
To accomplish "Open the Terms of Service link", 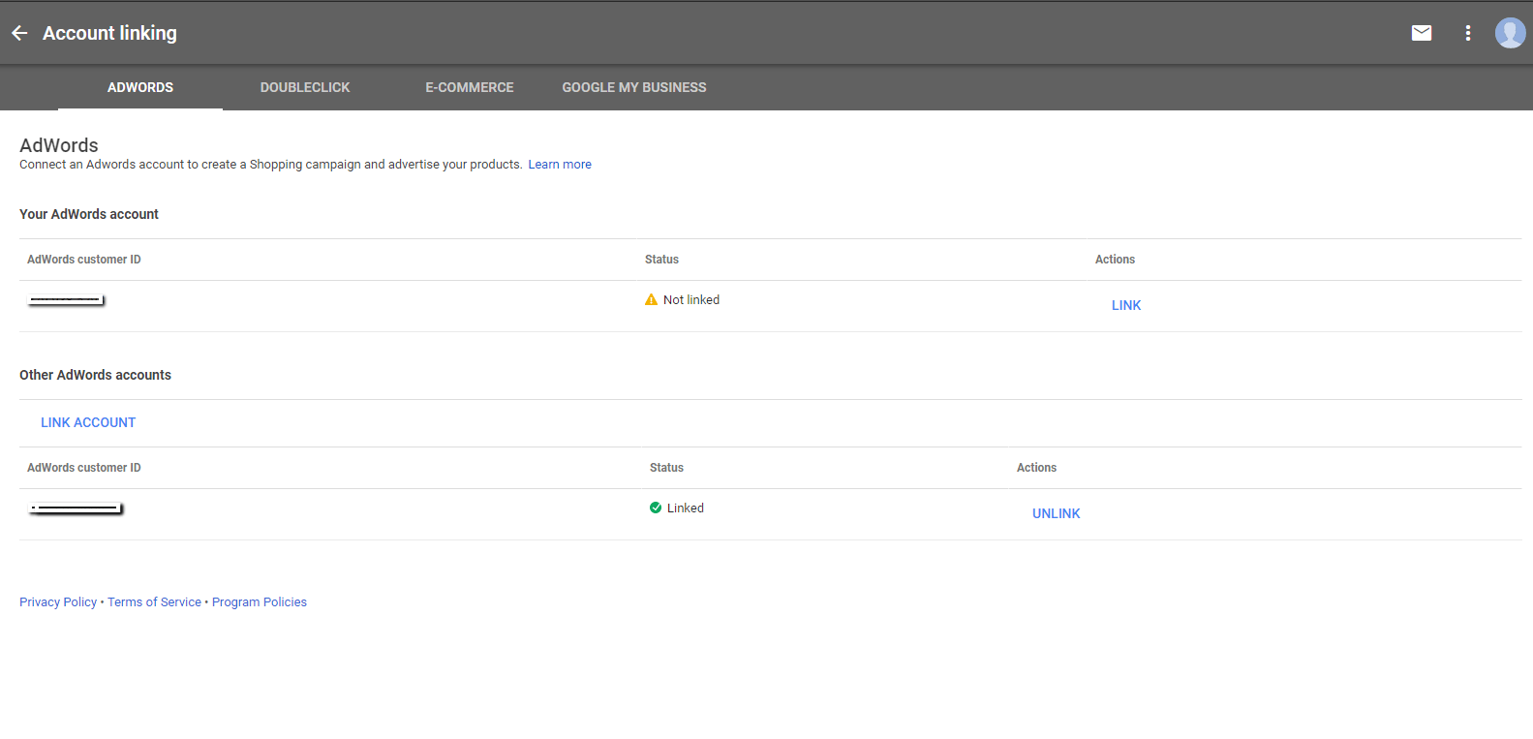I will (154, 601).
